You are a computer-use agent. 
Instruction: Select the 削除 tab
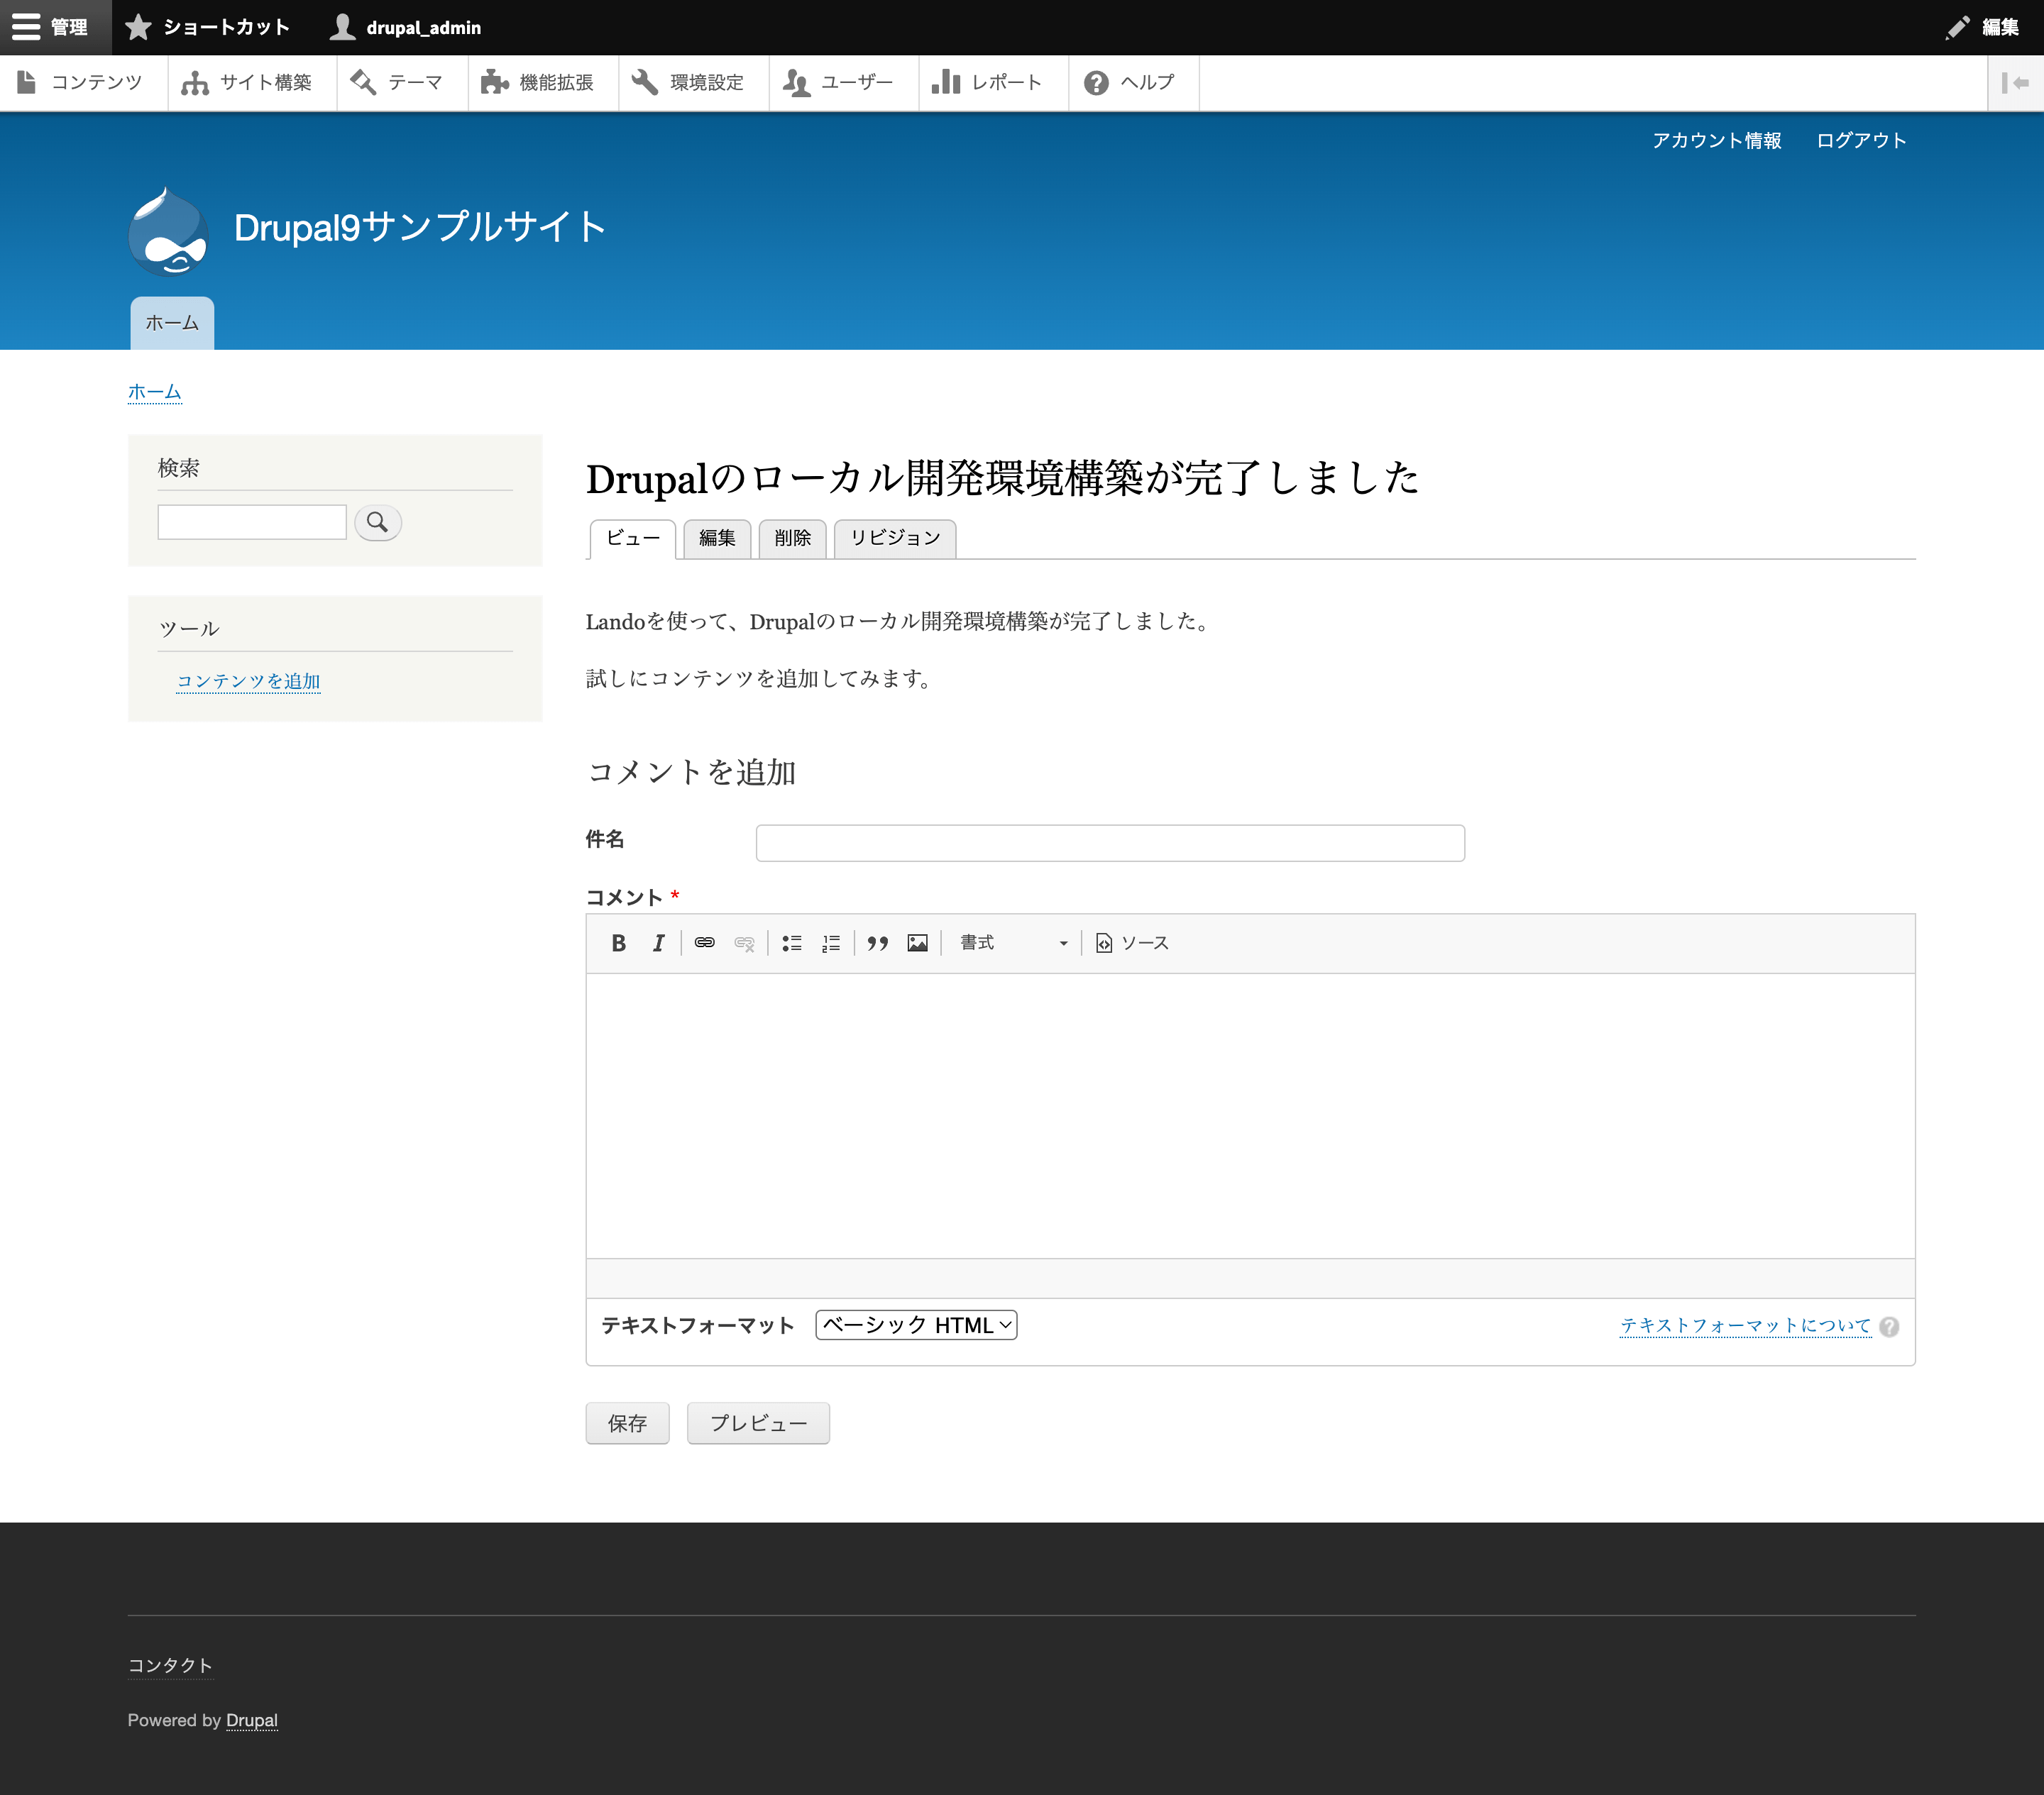point(792,538)
